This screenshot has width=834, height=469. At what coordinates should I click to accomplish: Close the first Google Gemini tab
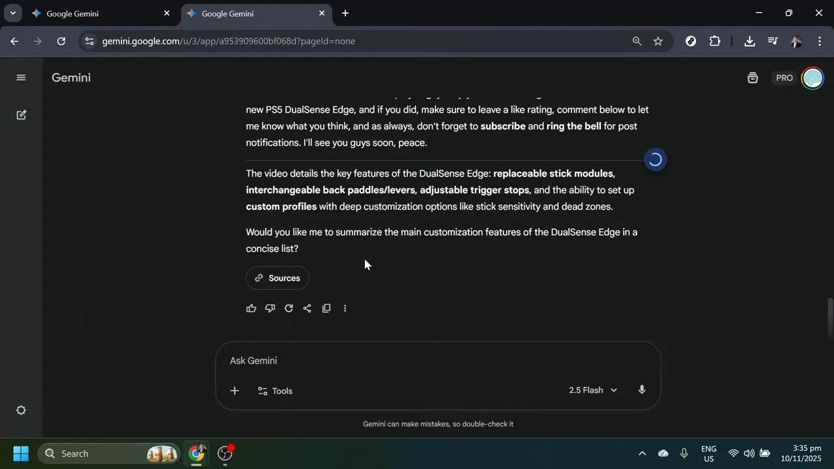167,13
